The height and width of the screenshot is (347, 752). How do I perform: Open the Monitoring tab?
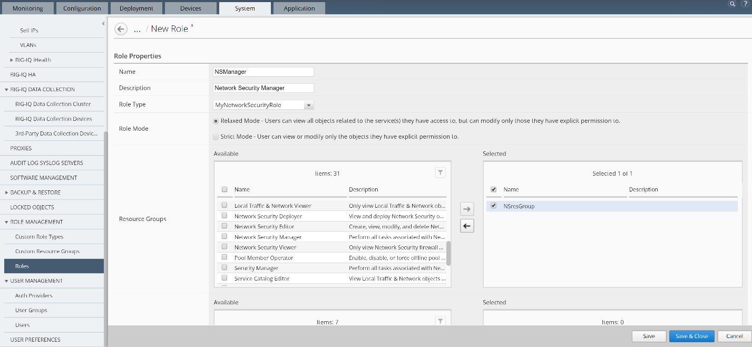click(27, 8)
